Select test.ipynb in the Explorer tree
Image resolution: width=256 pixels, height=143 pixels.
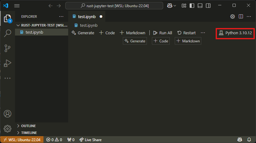[x=42, y=32]
